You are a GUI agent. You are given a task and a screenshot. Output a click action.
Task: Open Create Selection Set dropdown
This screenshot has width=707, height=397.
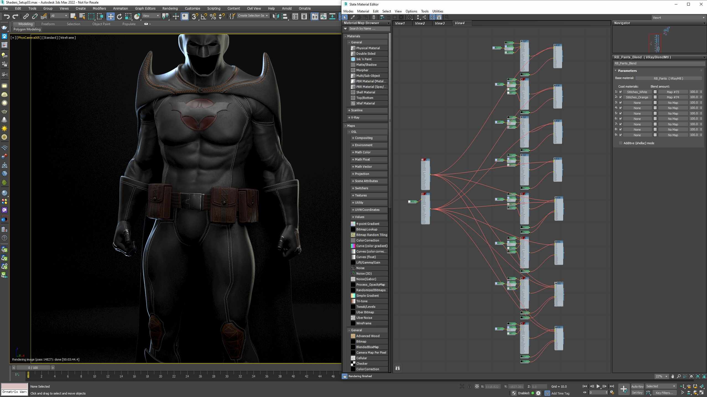[253, 16]
